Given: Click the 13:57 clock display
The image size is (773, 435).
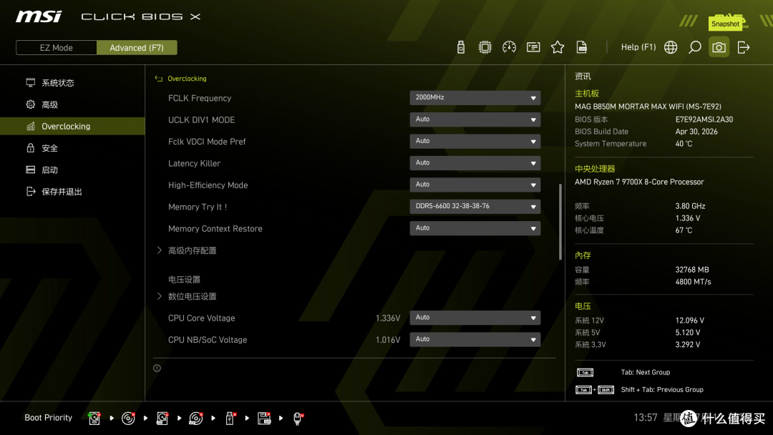Looking at the screenshot, I should tap(646, 418).
